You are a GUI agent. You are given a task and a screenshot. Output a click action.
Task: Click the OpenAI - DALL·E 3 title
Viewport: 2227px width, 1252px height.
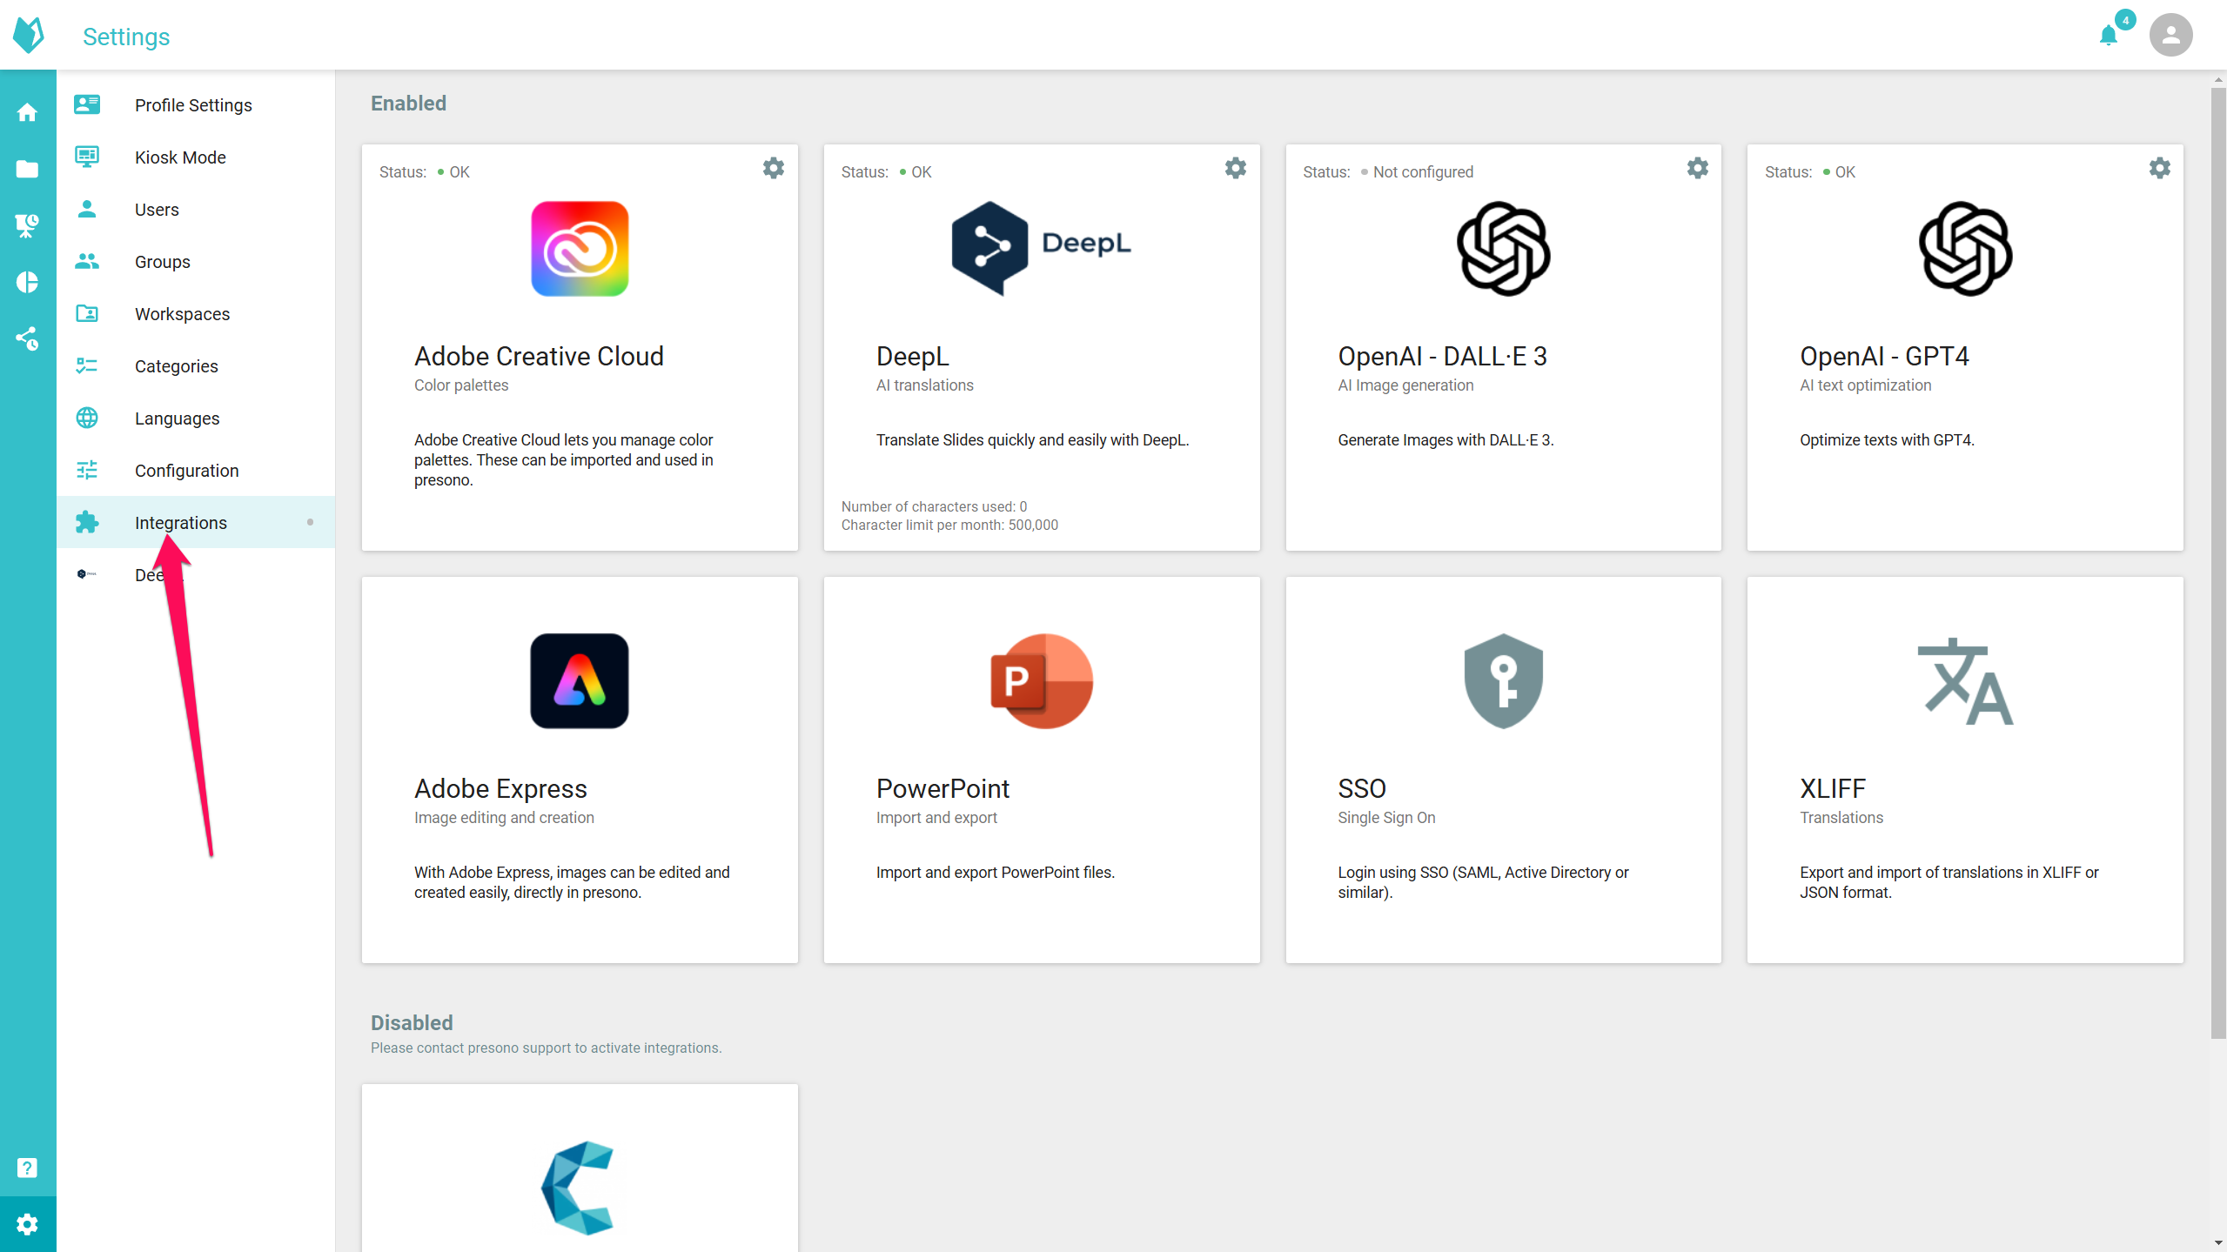(1442, 356)
